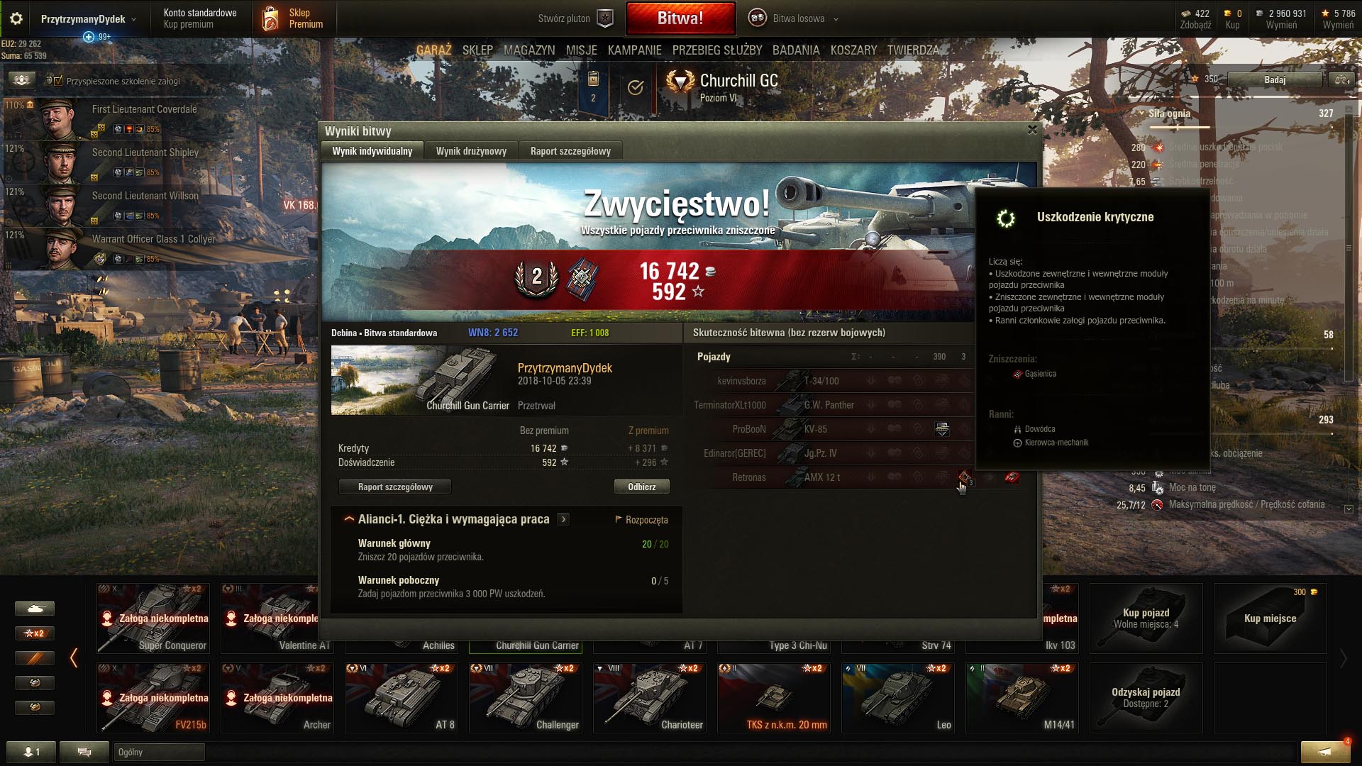Screen dimensions: 1362x766
Task: Add vehicle to comparison with scales icon
Action: pos(1341,79)
